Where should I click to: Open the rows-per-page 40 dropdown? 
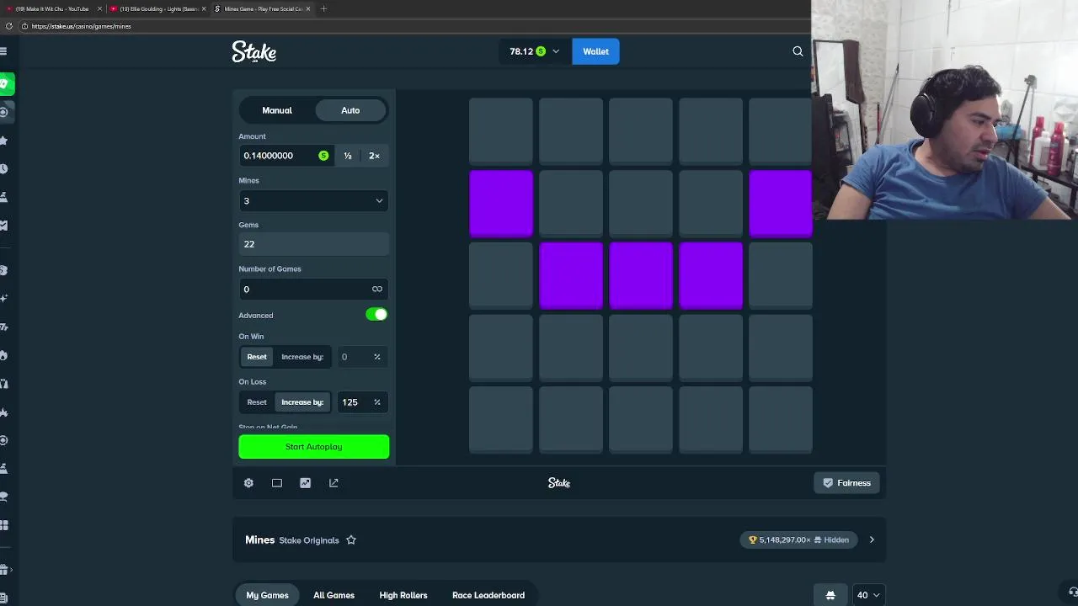868,595
